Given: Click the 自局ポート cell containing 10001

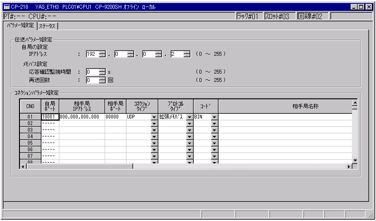Looking at the screenshot, I should pos(50,117).
